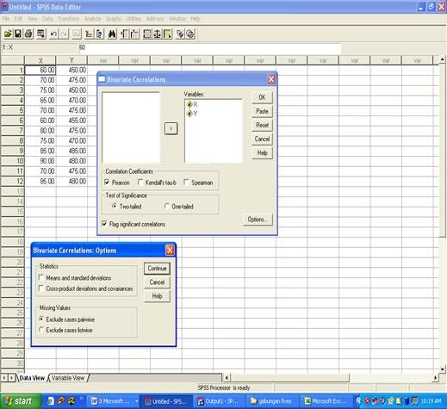447x409 pixels.
Task: Click the Windows start button
Action: (21, 401)
